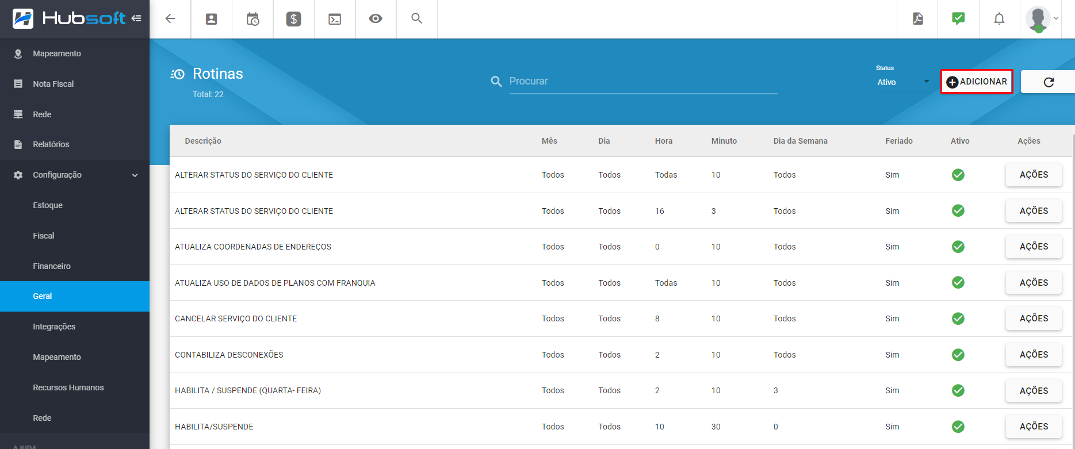Toggle Ativo check for first ALTERAR STATUS row
This screenshot has width=1075, height=449.
[958, 175]
